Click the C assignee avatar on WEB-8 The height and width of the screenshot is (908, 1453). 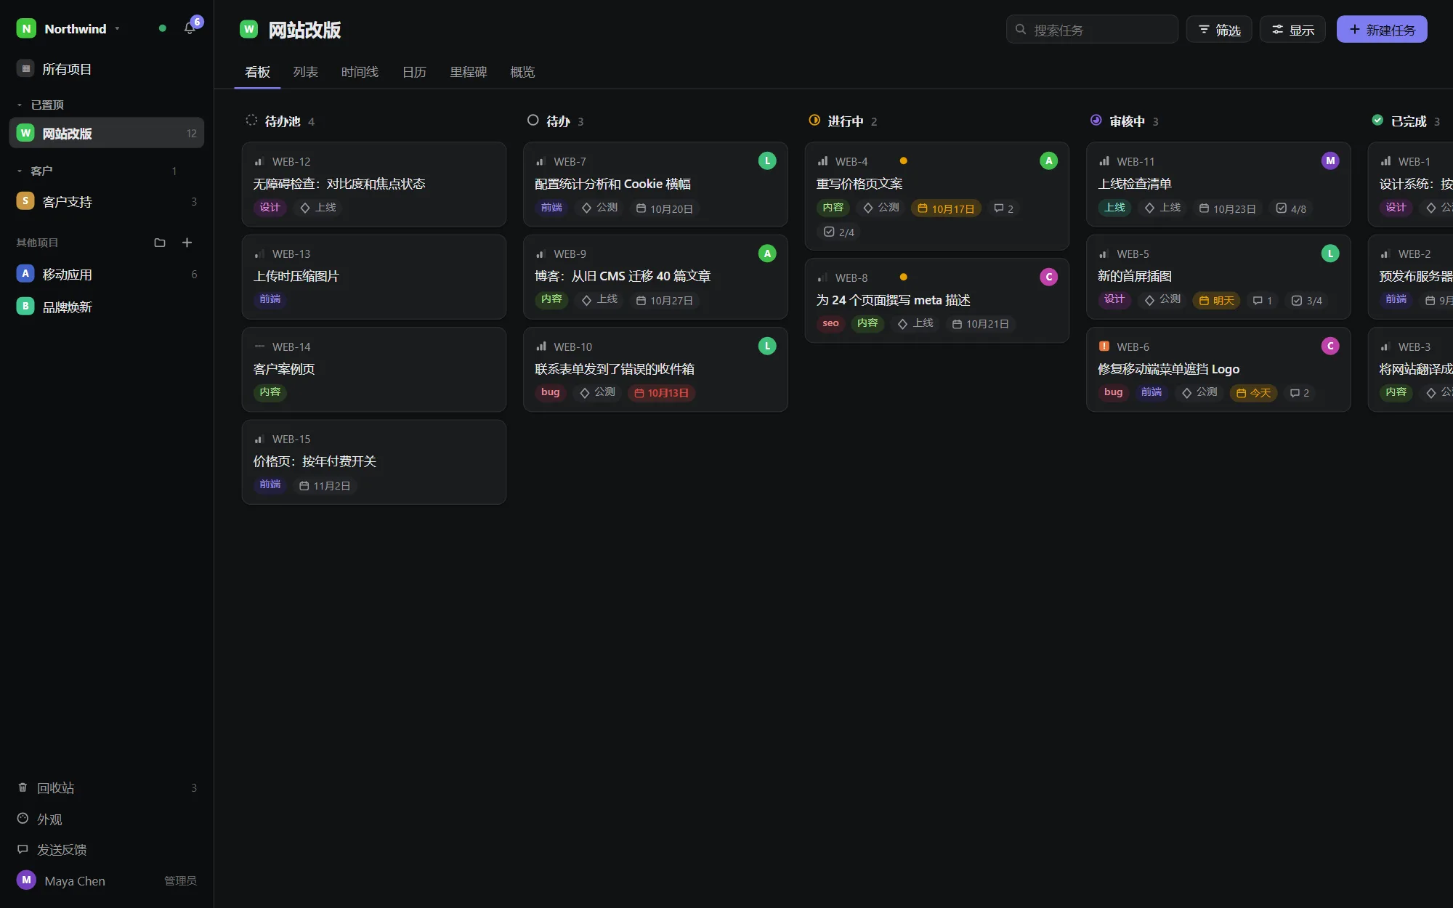(1048, 277)
